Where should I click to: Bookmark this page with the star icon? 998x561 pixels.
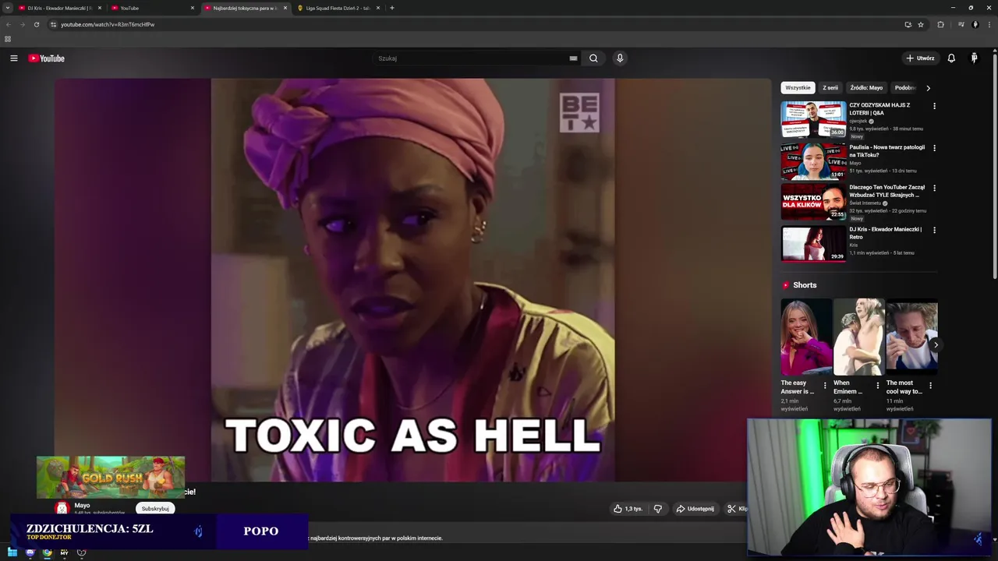coord(921,24)
